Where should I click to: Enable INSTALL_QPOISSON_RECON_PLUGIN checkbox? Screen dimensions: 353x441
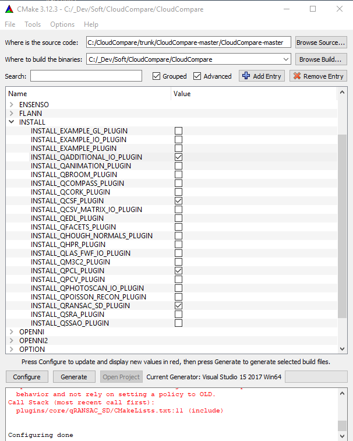178,297
